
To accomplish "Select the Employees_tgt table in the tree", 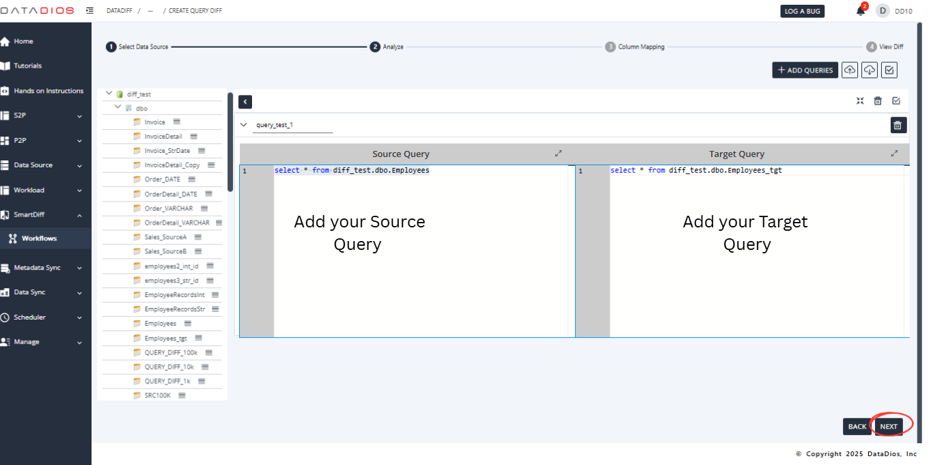I will tap(165, 337).
